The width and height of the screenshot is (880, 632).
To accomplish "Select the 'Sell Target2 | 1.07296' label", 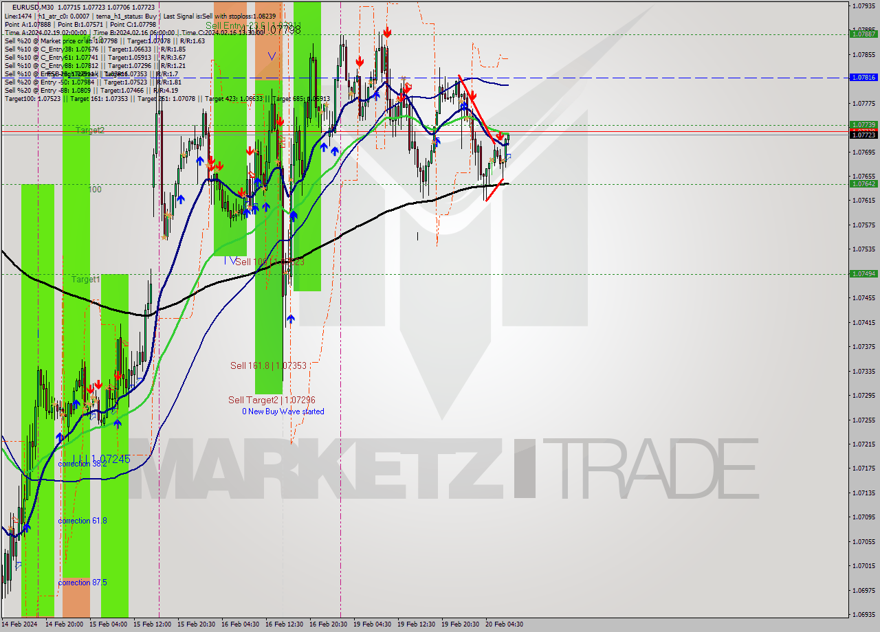I will point(272,400).
